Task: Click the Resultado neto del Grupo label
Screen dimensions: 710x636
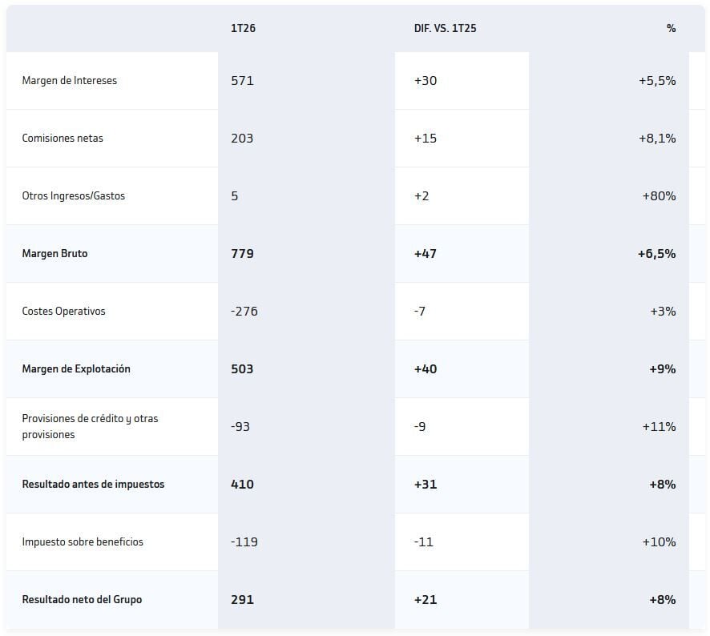Action: (82, 600)
